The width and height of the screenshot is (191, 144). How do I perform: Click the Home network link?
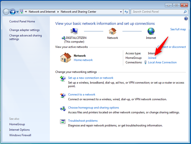(x=83, y=60)
